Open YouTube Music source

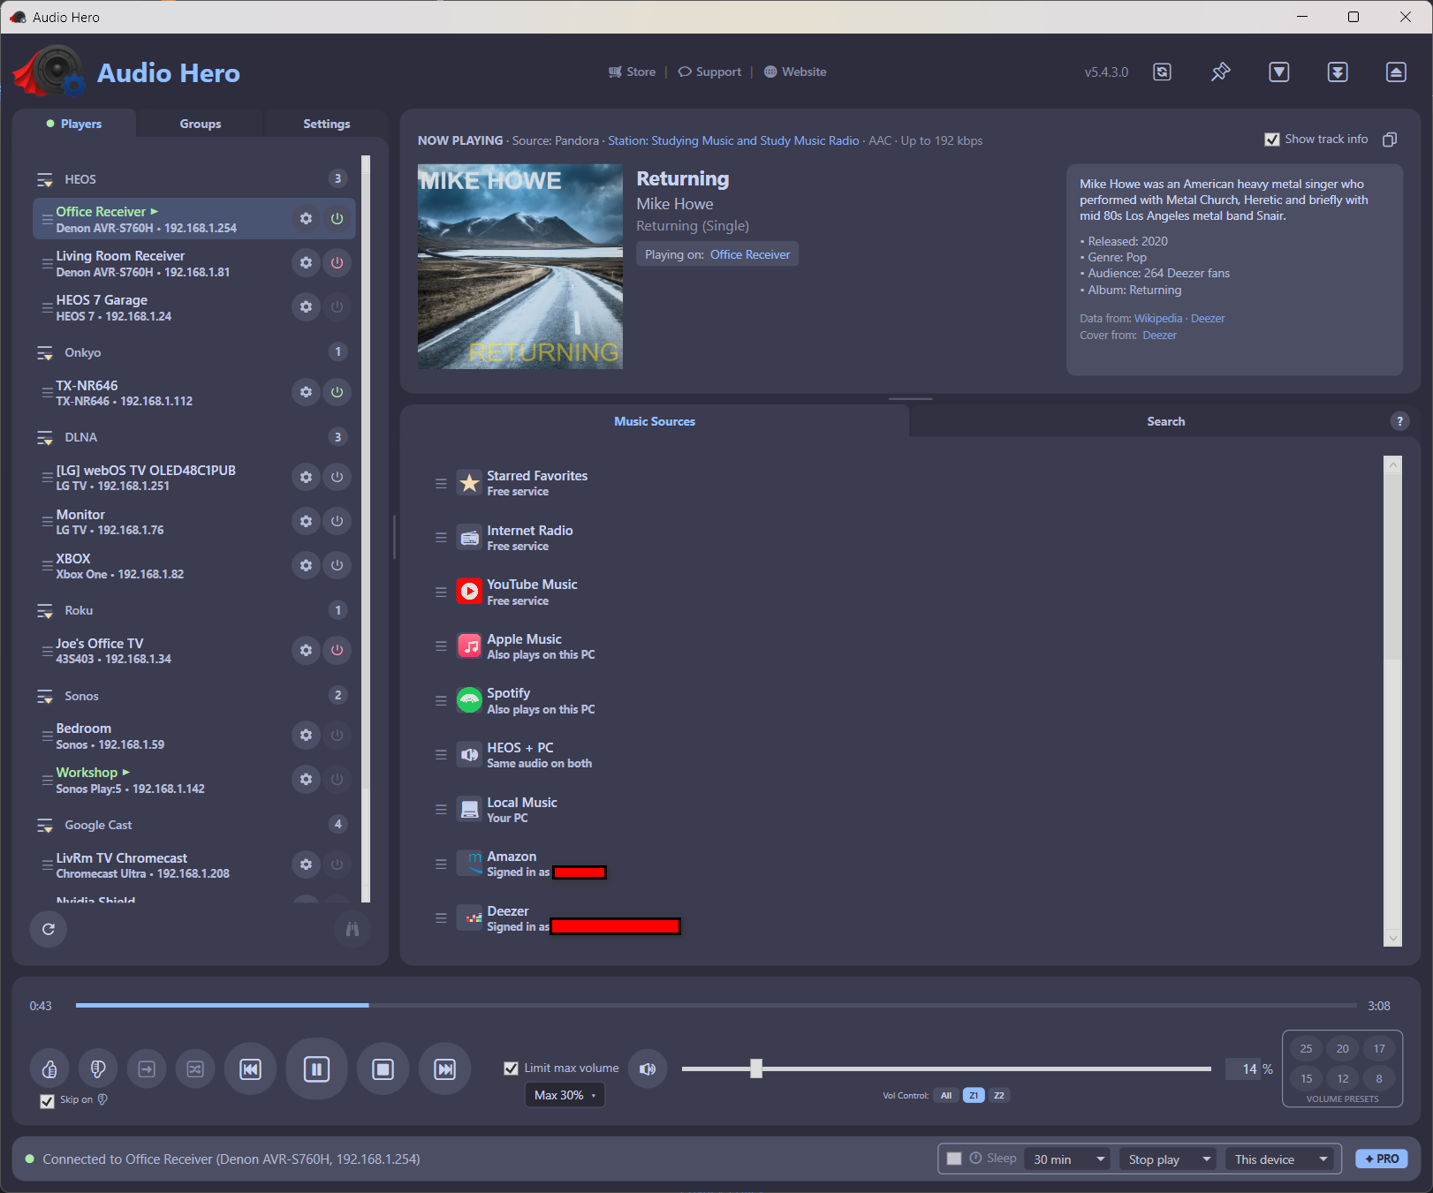tap(532, 592)
